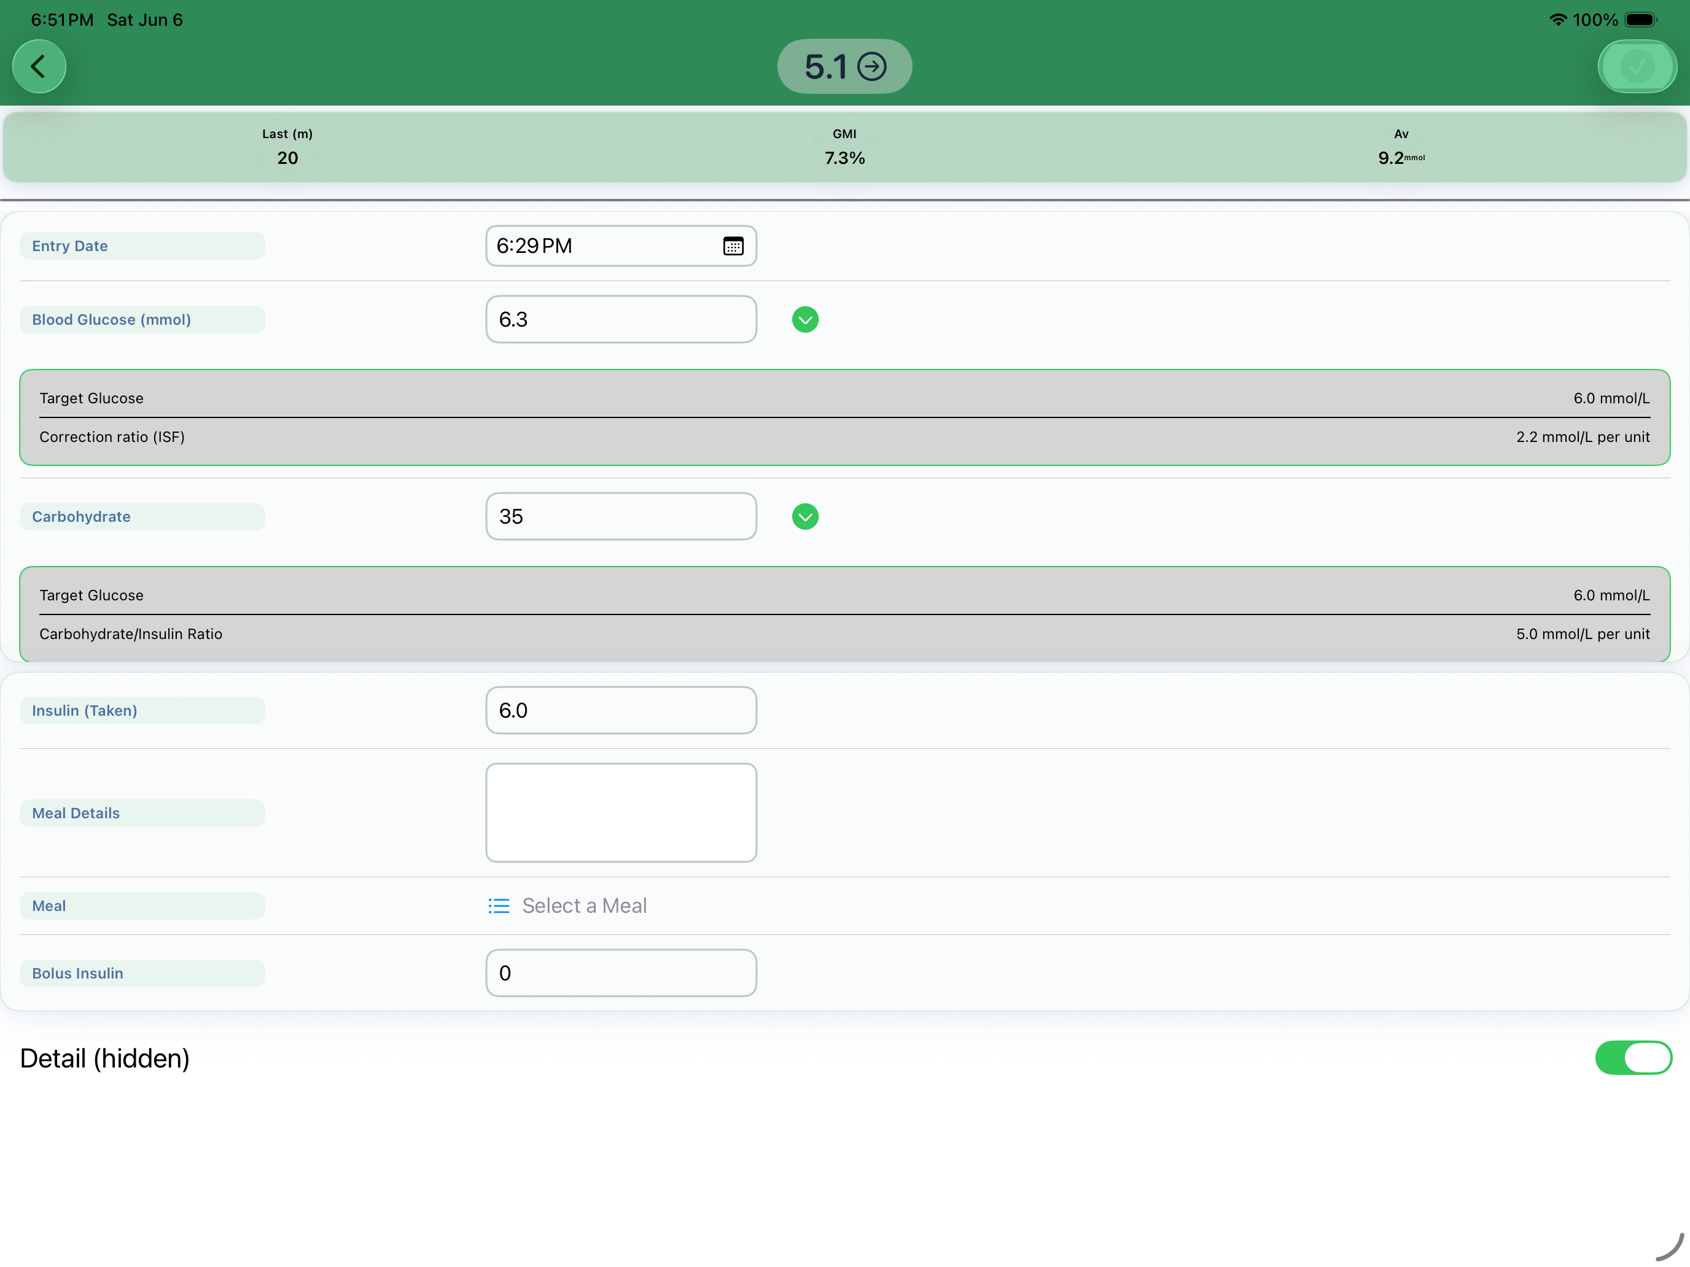The image size is (1690, 1267).
Task: Tap the "Sat Jun 6" date in status bar
Action: coord(145,20)
